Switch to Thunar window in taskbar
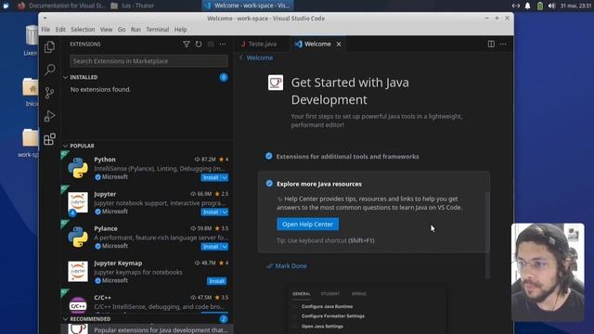The width and height of the screenshot is (594, 334). click(x=133, y=6)
